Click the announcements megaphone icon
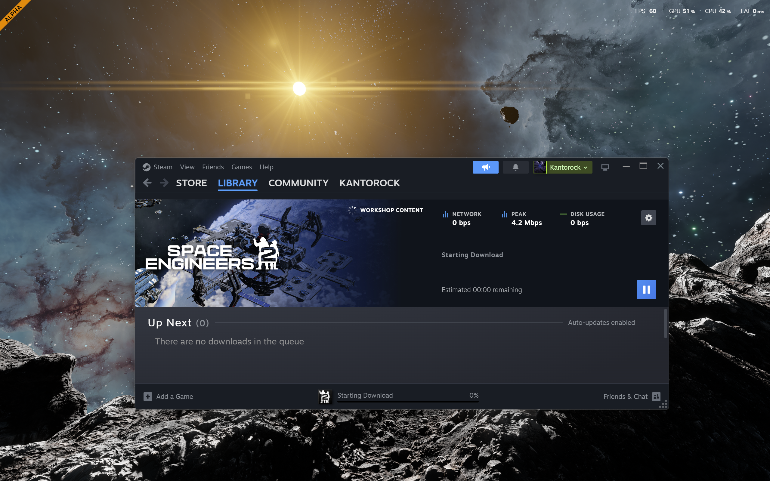 tap(485, 167)
